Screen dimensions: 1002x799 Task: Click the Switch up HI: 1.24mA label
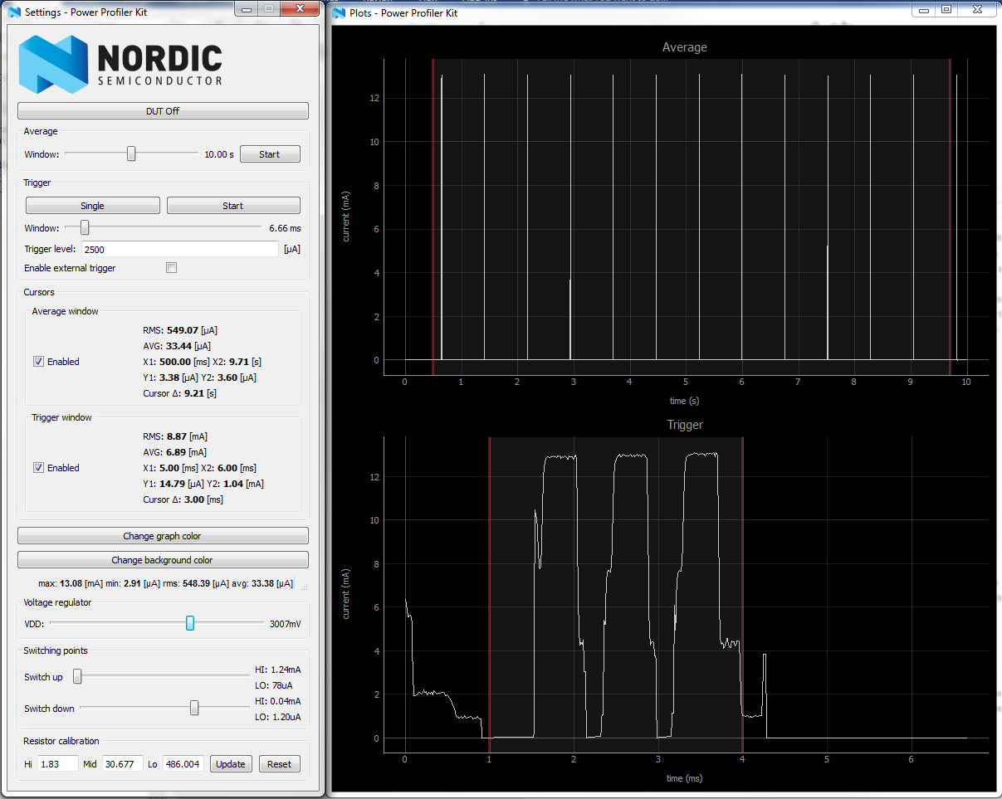pos(278,670)
